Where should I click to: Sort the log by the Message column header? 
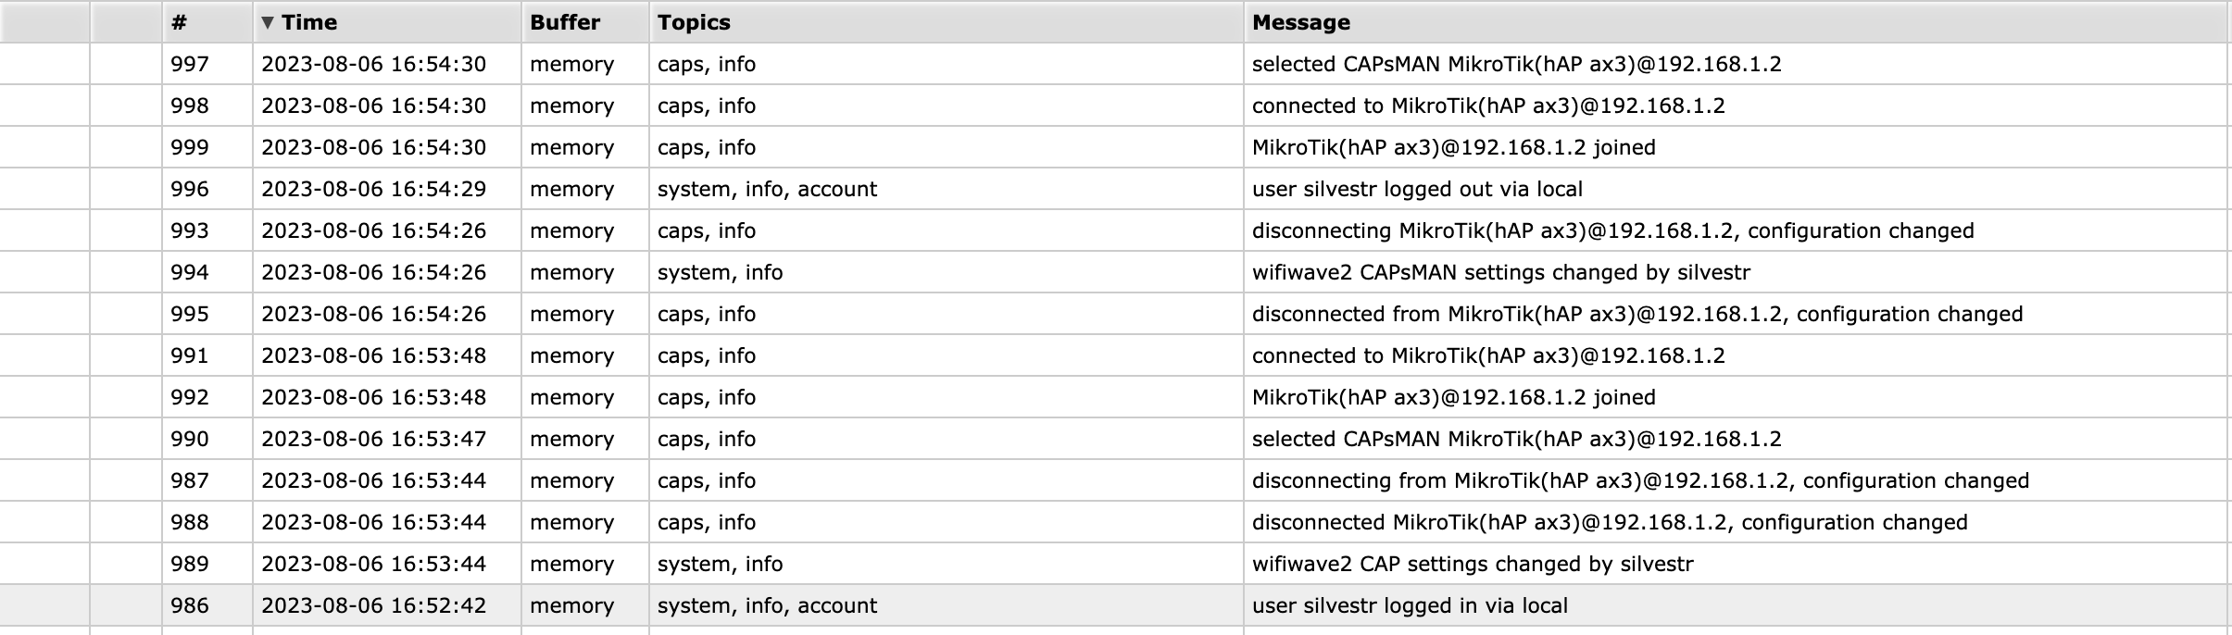tap(1300, 23)
